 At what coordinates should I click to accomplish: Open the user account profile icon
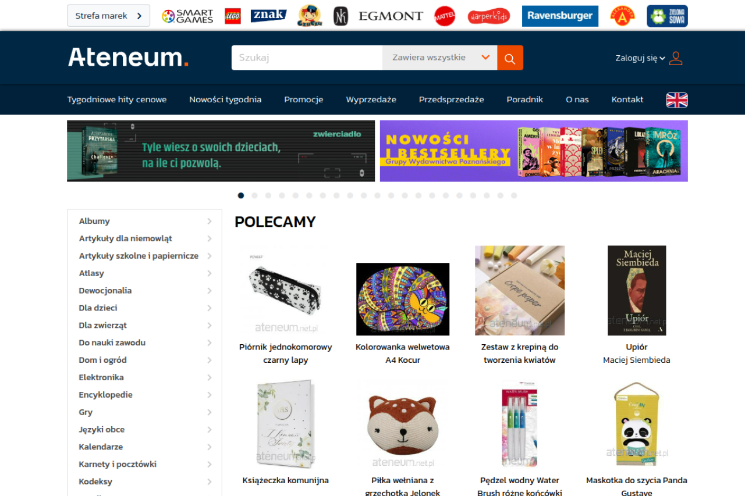pyautogui.click(x=676, y=58)
